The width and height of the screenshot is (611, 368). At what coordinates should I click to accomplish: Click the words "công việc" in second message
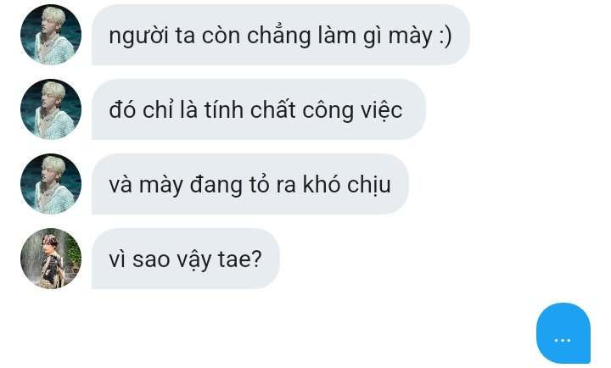[352, 110]
